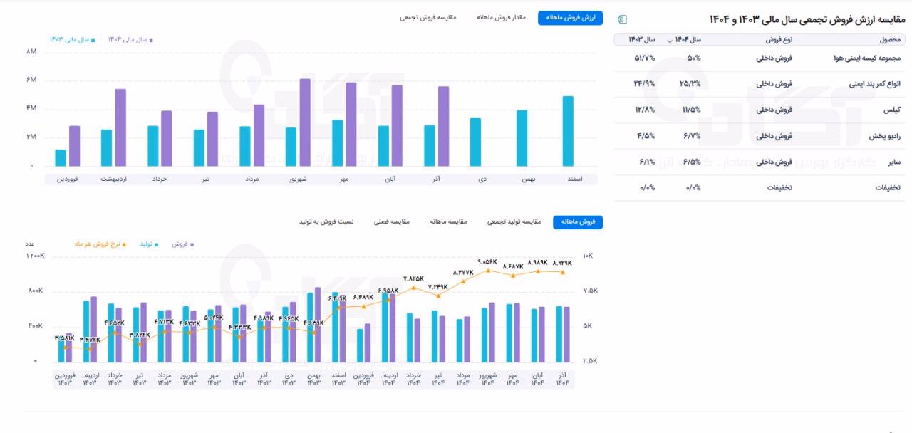The image size is (912, 433).
Task: Click the آذر ۱۴۰۴ axis label in lower chart
Action: tap(562, 379)
